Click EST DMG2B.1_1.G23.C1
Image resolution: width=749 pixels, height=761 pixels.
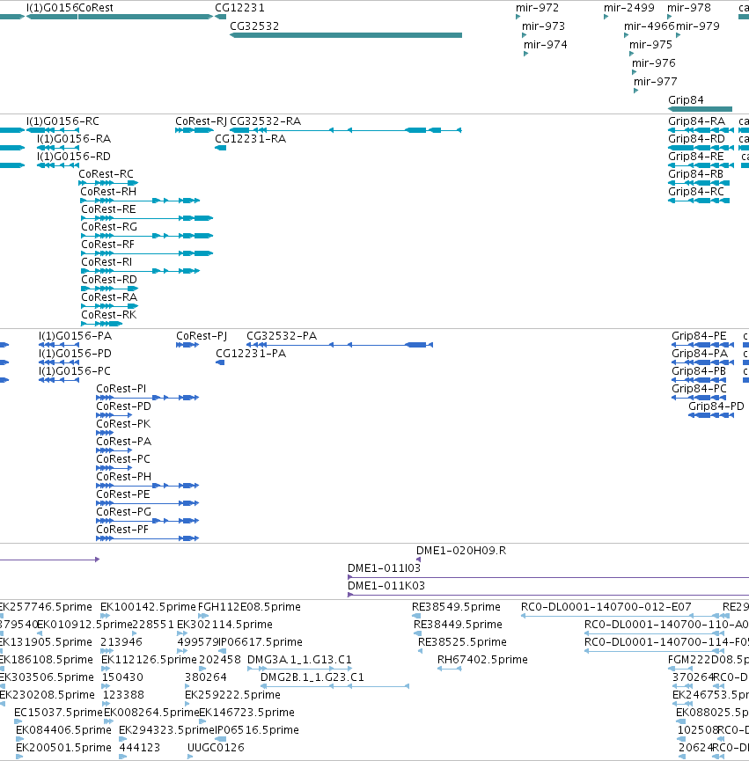335,686
